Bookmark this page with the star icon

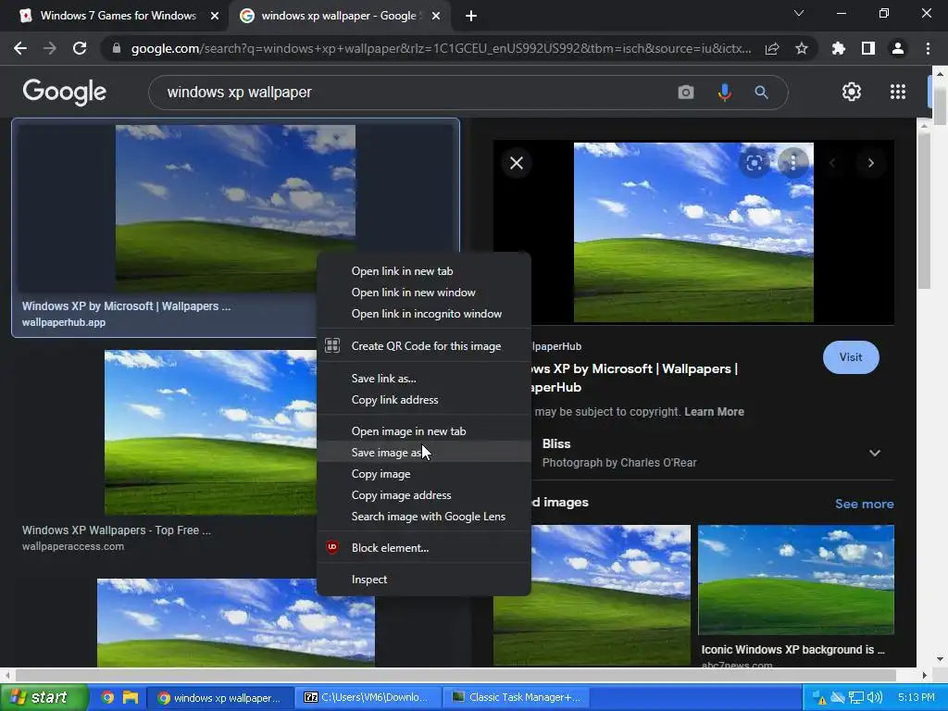tap(802, 48)
